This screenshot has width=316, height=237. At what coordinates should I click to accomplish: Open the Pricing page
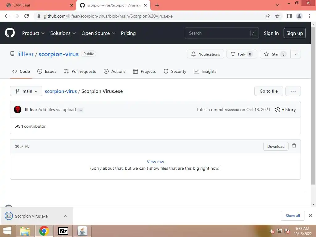(x=128, y=33)
